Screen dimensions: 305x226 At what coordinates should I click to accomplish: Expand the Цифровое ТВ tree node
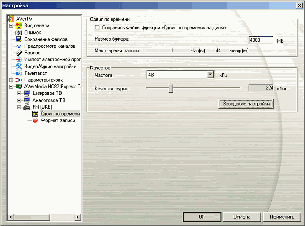[19, 93]
